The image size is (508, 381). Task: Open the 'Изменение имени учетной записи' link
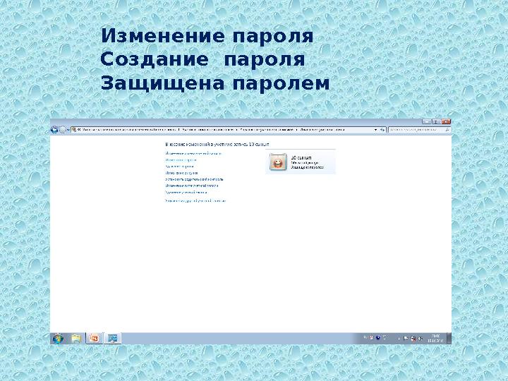point(193,154)
